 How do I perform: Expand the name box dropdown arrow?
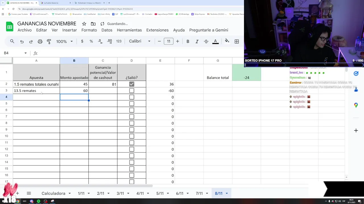tap(26, 53)
